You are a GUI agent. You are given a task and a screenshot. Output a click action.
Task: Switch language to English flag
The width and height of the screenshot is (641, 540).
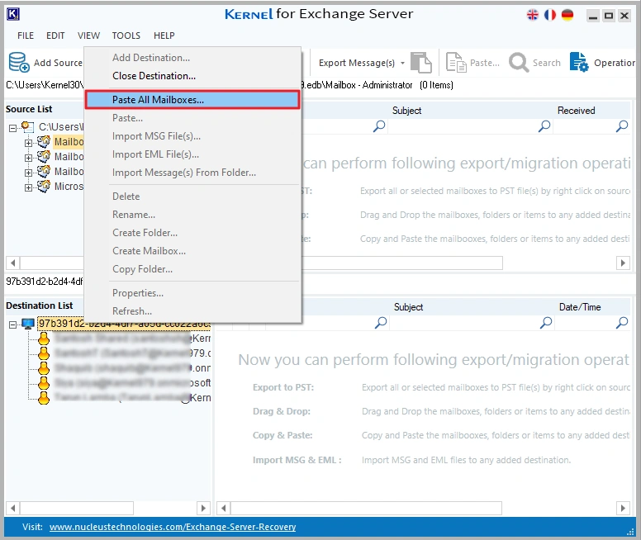[x=532, y=15]
